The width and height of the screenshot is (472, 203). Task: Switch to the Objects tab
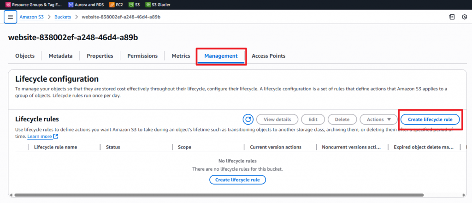tap(25, 56)
